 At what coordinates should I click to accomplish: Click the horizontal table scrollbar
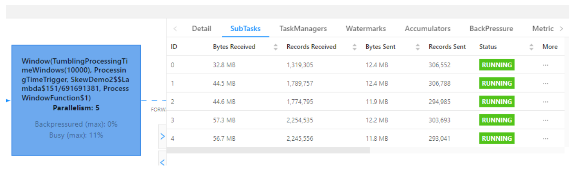pos(268,150)
